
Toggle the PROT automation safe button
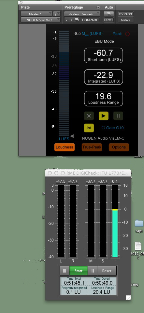(109, 20)
